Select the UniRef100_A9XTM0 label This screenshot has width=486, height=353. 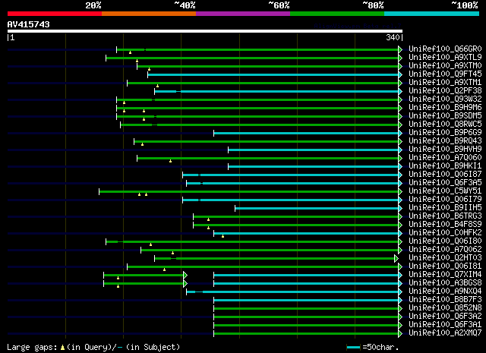[445, 66]
